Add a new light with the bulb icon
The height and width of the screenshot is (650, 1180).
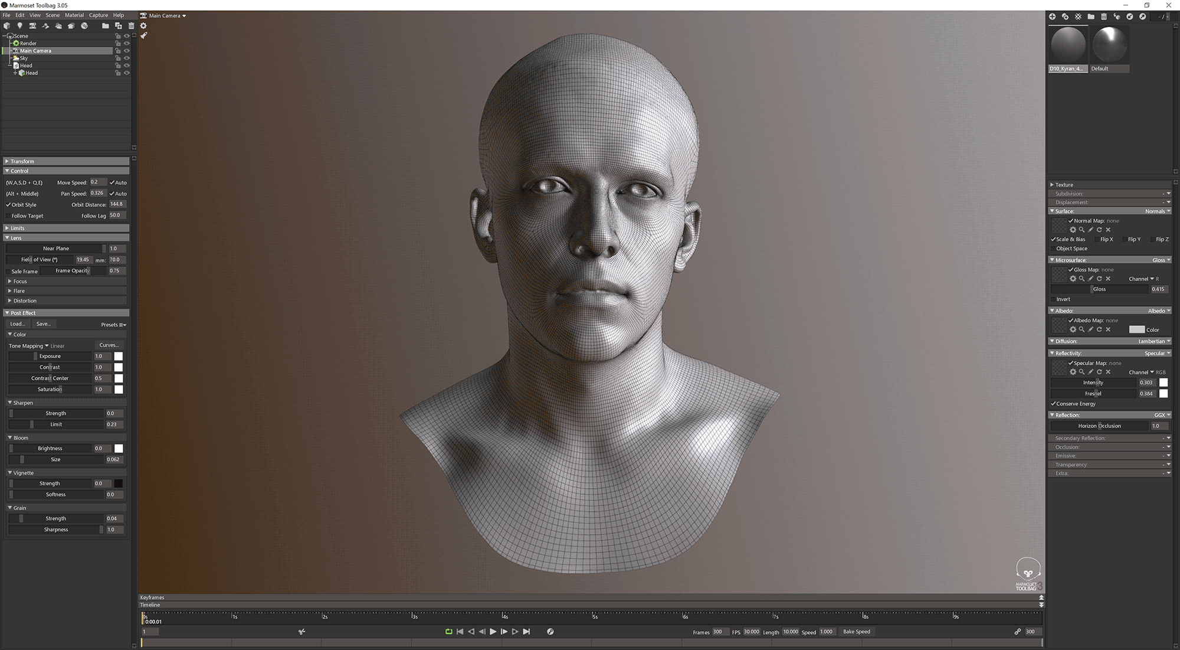coord(19,26)
